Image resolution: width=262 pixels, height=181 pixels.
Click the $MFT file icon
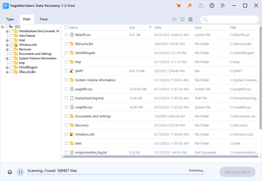(71, 71)
